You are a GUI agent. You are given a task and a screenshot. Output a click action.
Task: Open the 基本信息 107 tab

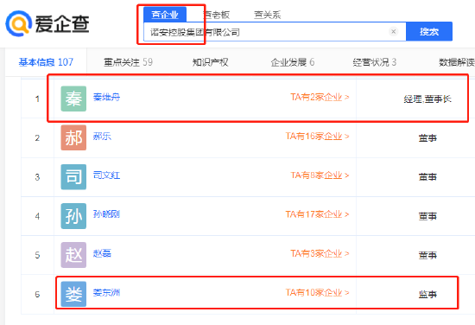click(x=46, y=62)
